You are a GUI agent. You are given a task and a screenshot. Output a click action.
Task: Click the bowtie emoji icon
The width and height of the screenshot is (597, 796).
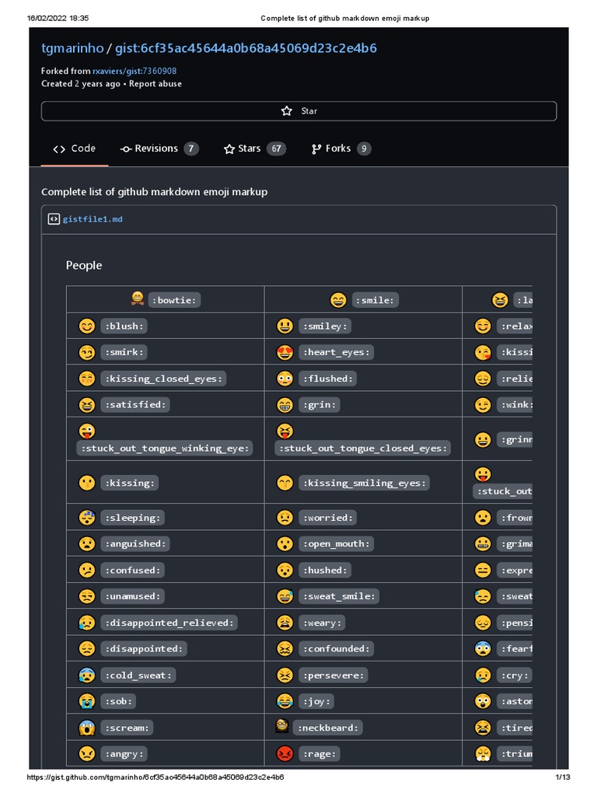tap(138, 299)
